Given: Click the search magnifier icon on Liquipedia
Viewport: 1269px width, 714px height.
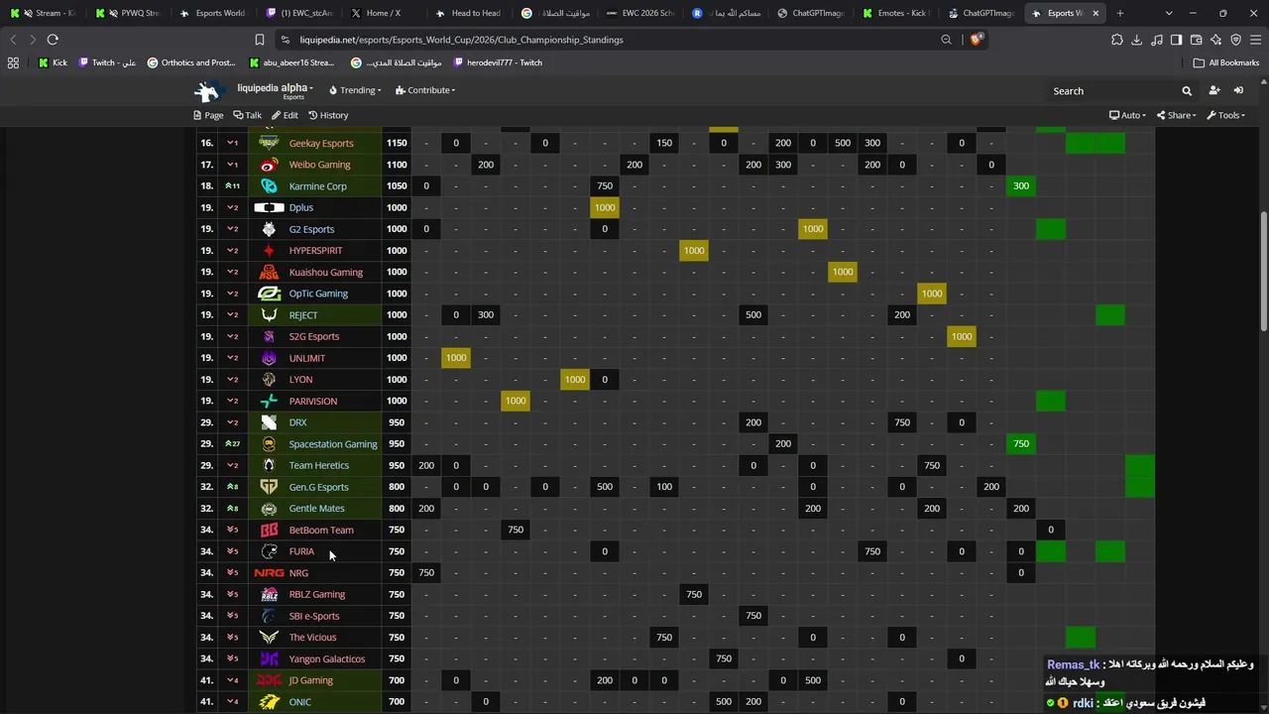Looking at the screenshot, I should click(1187, 91).
